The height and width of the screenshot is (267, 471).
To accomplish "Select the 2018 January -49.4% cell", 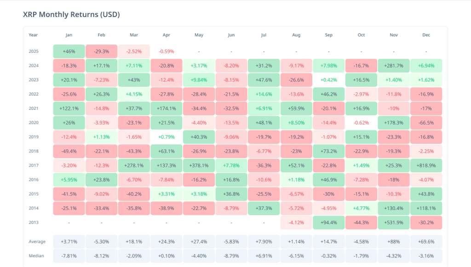I will point(69,151).
